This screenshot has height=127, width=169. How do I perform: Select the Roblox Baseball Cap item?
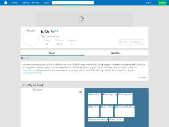coord(98,120)
